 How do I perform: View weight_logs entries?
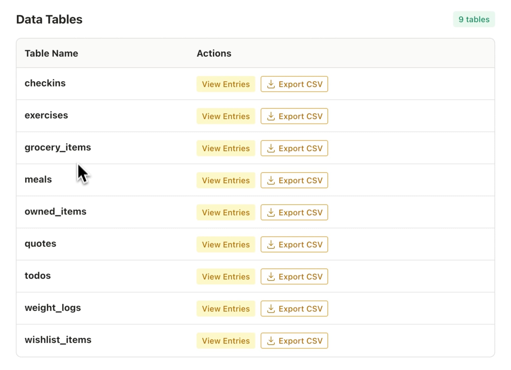tap(226, 309)
